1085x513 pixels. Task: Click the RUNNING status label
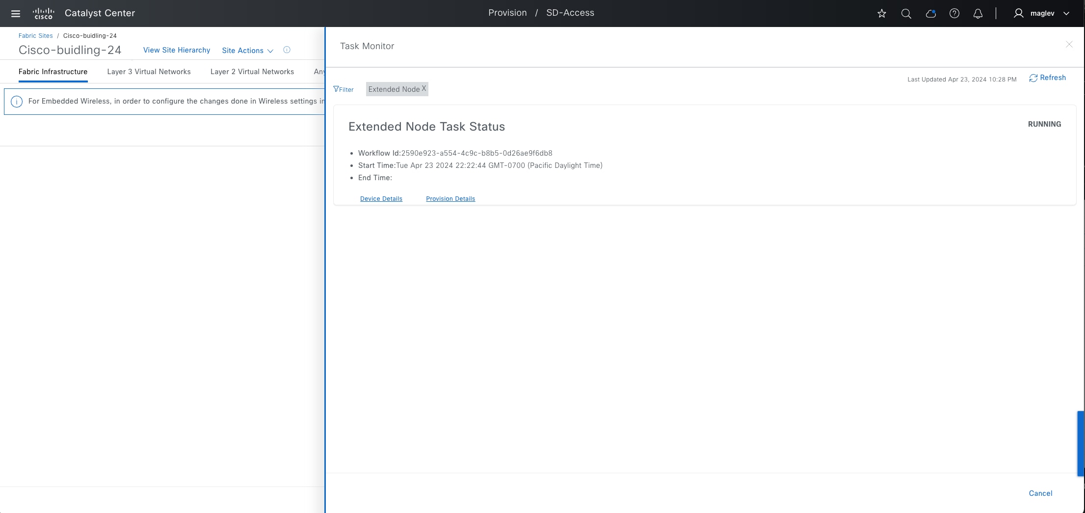[1044, 124]
